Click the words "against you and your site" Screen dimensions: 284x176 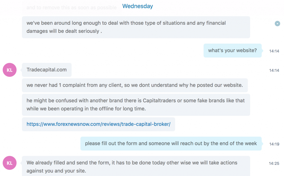(x=56, y=171)
